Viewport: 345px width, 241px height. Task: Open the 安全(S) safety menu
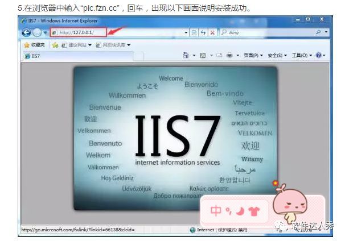click(x=277, y=55)
